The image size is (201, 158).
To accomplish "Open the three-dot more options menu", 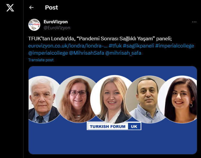I will coord(194,22).
